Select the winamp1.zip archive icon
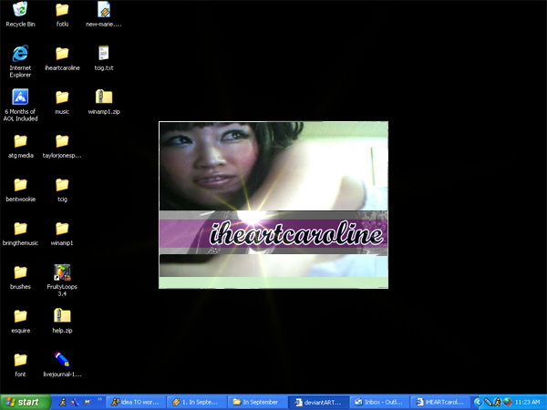 (x=104, y=97)
